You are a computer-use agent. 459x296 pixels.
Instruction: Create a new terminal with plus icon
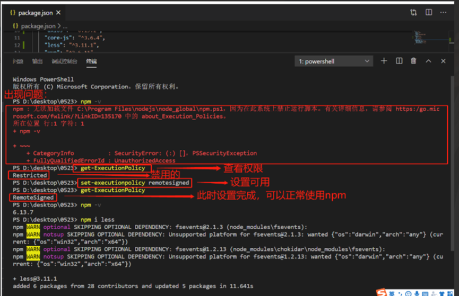[384, 61]
